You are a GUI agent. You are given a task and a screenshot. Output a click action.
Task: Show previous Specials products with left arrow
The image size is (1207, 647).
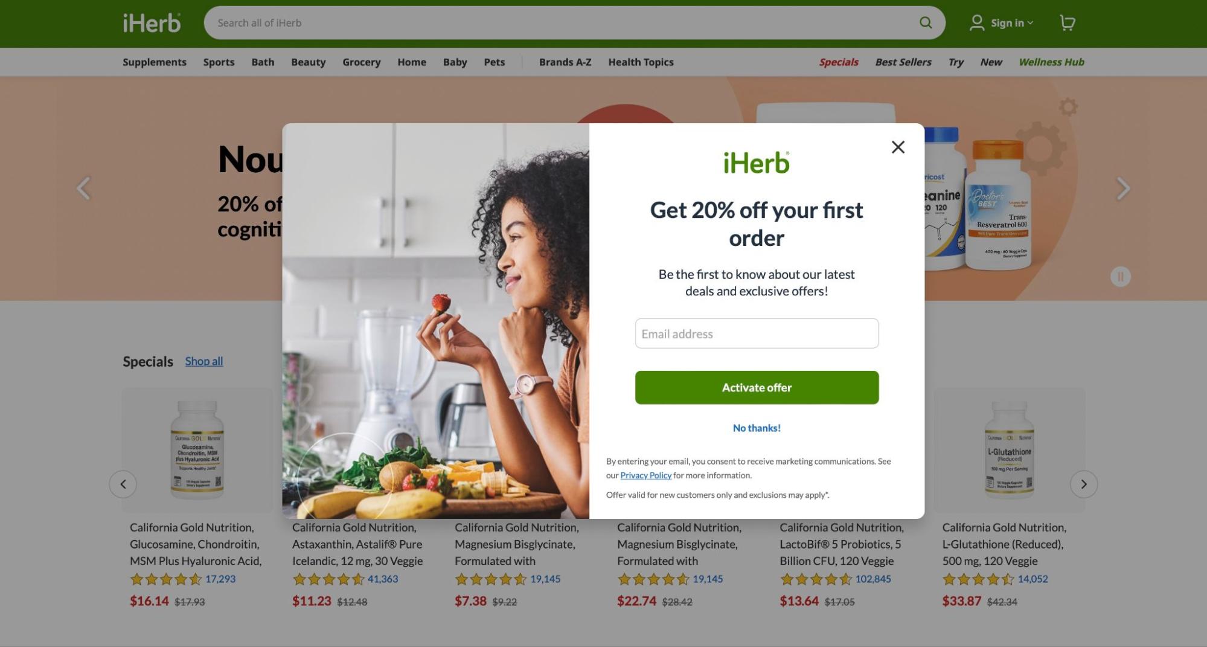[123, 484]
